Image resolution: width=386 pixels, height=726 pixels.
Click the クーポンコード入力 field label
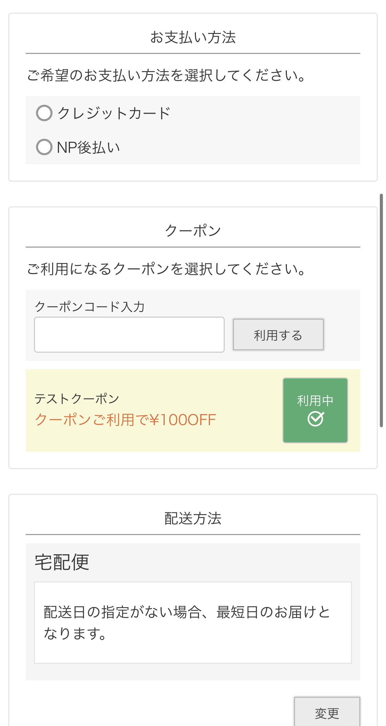tap(90, 307)
